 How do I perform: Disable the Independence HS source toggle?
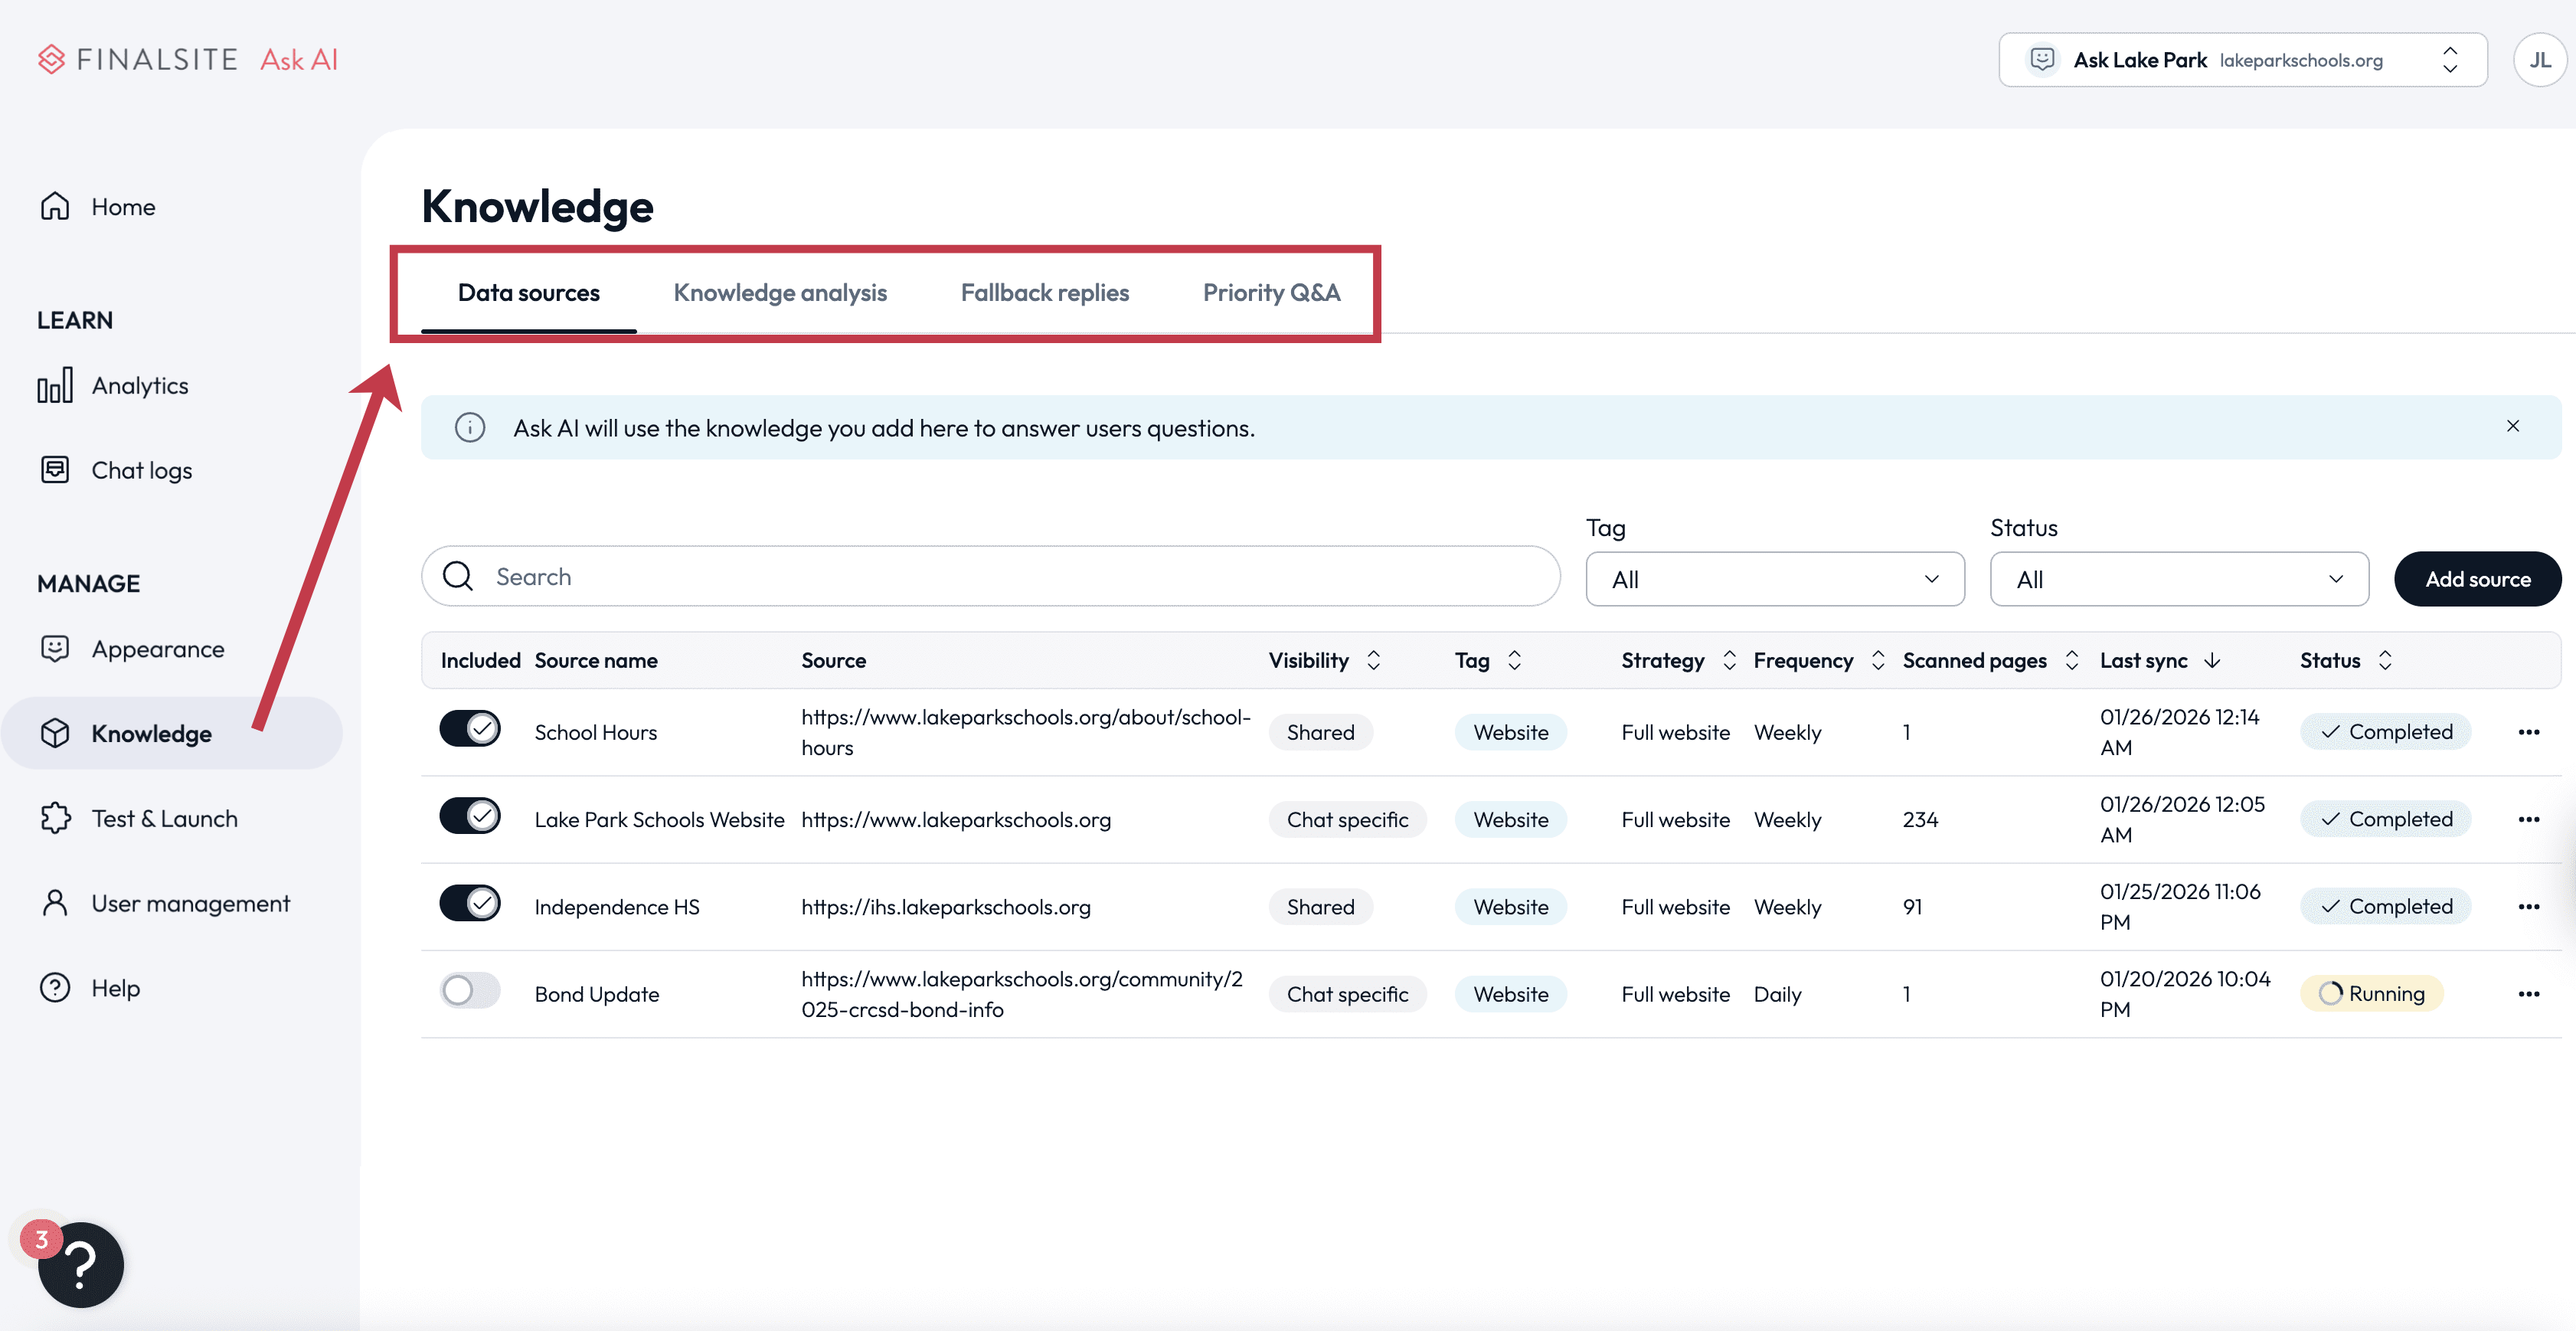click(x=470, y=904)
